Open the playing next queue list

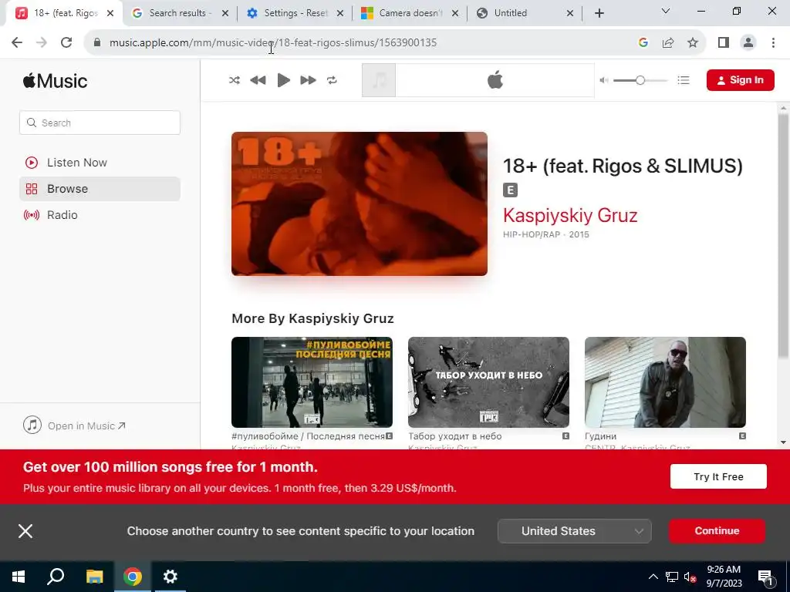tap(684, 80)
